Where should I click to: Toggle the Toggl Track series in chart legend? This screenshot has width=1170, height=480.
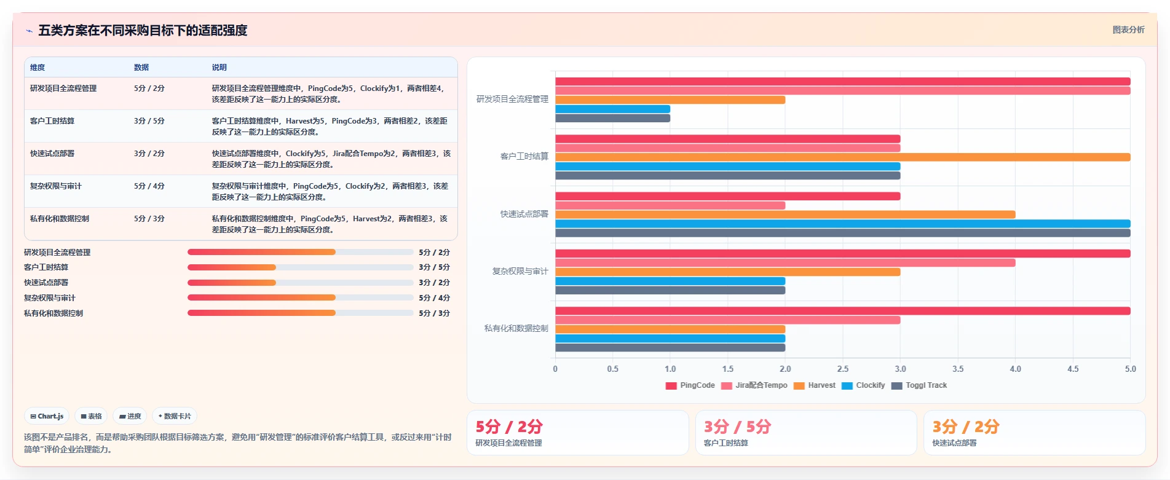919,385
